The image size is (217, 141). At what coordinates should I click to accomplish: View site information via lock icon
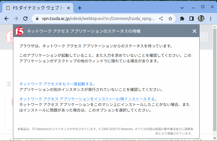point(37,19)
